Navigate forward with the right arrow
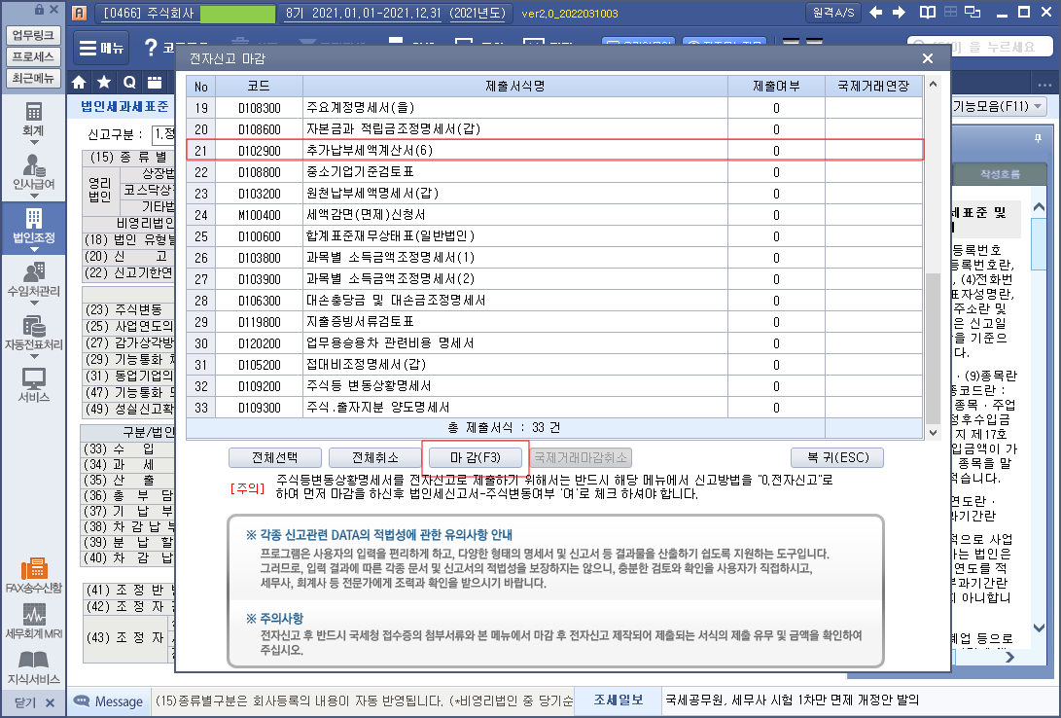Screen dimensions: 1061x718 [900, 13]
